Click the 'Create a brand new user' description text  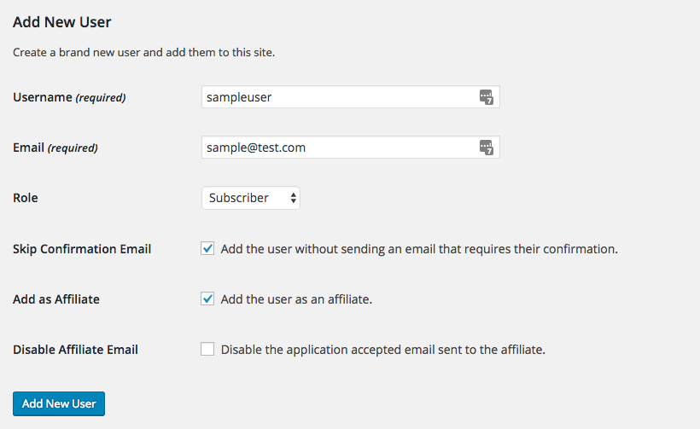143,53
